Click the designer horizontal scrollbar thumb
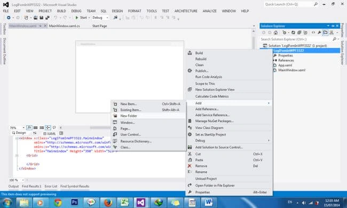This screenshot has width=347, height=208. tap(100, 127)
